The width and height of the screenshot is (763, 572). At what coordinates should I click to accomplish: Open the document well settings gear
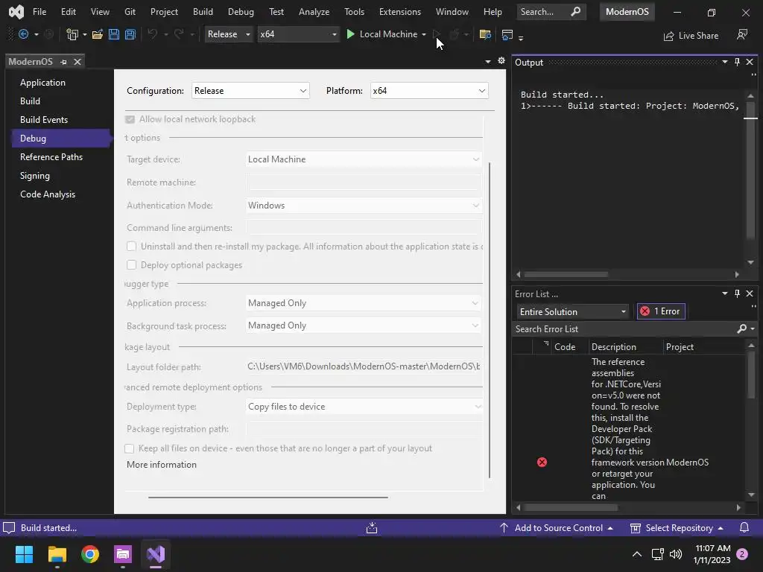[501, 61]
